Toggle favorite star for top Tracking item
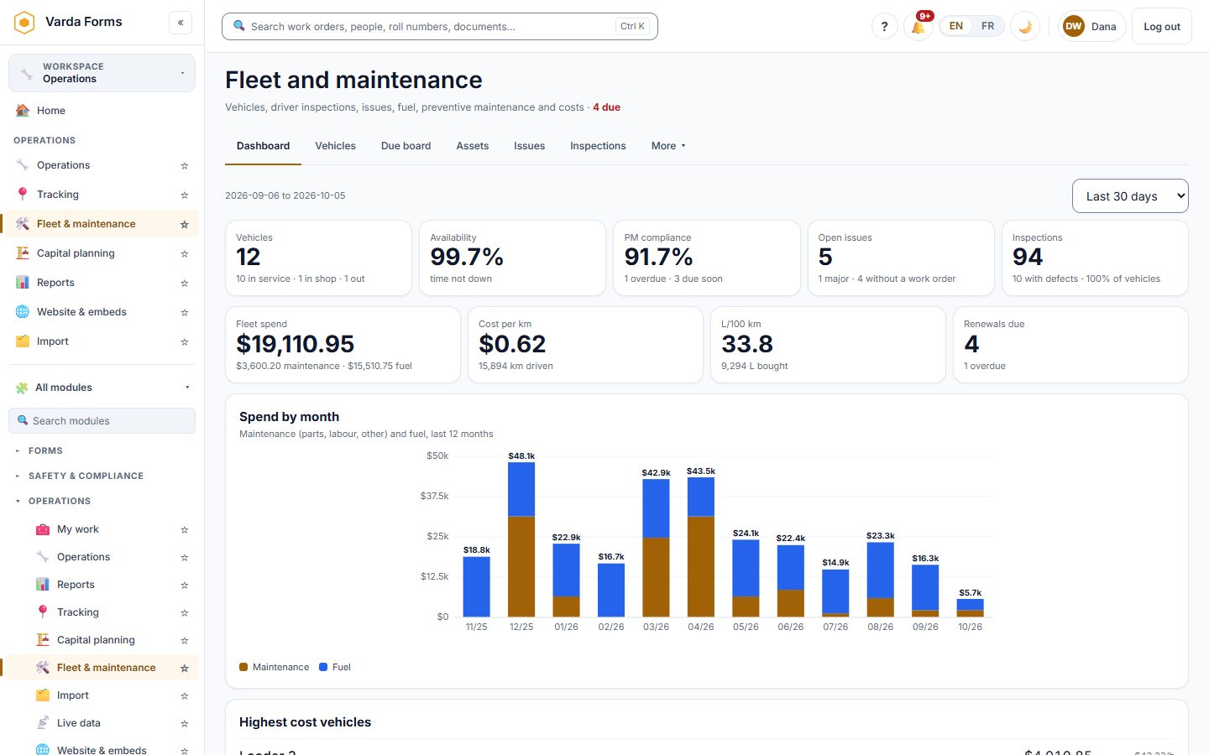Image resolution: width=1209 pixels, height=755 pixels. pyautogui.click(x=185, y=195)
